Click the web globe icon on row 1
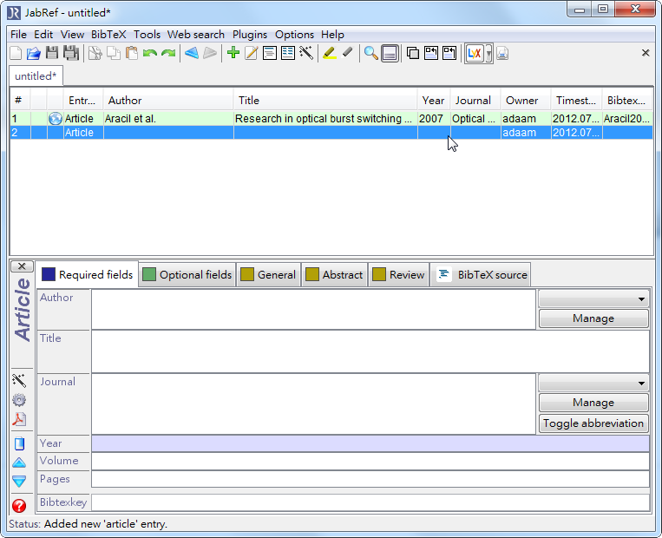 coord(56,119)
